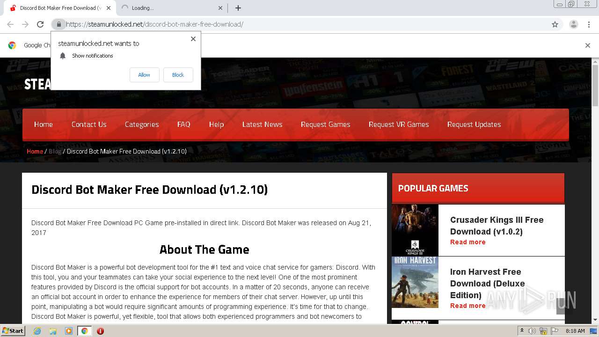Select Chrome icon in taskbar

[x=85, y=331]
